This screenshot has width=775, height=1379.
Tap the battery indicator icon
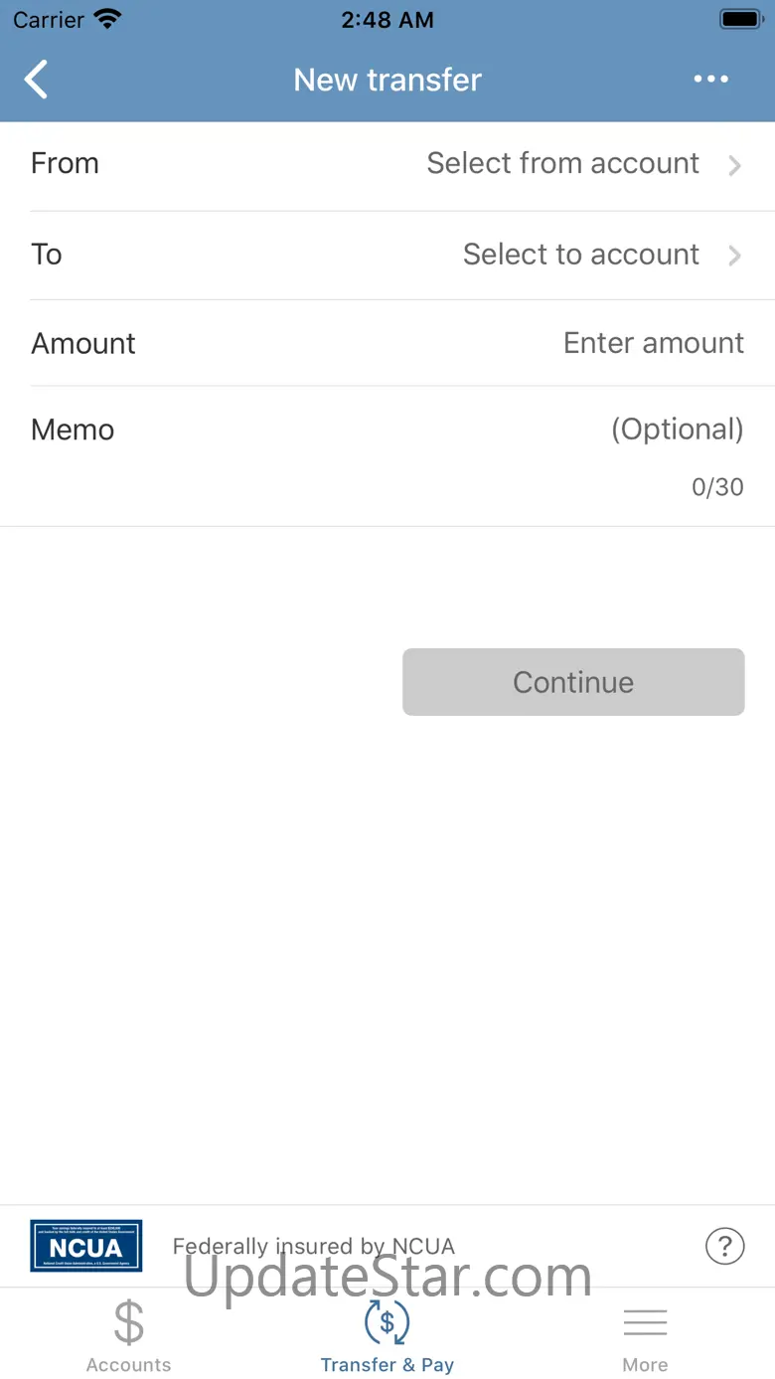(x=740, y=19)
